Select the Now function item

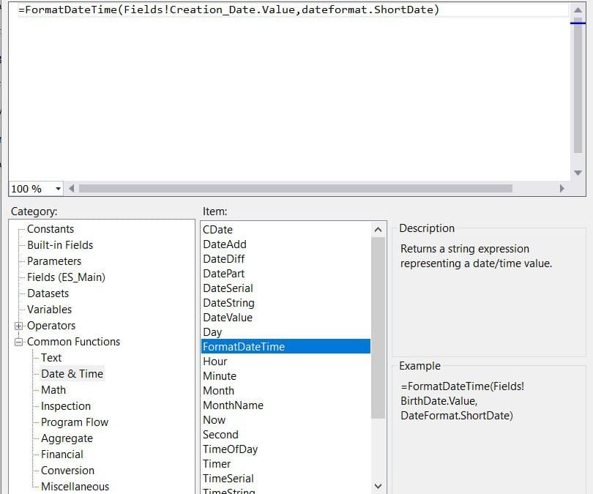pos(215,420)
